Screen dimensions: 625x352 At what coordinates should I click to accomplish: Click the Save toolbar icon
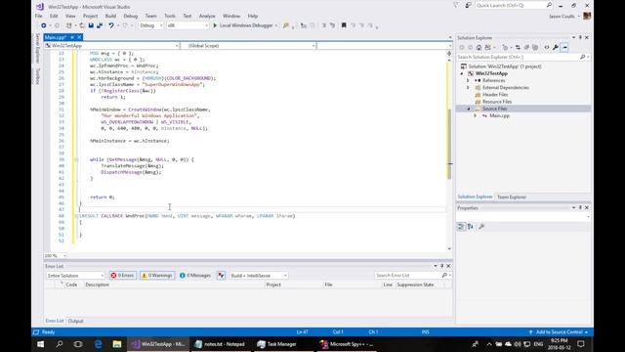pyautogui.click(x=91, y=25)
